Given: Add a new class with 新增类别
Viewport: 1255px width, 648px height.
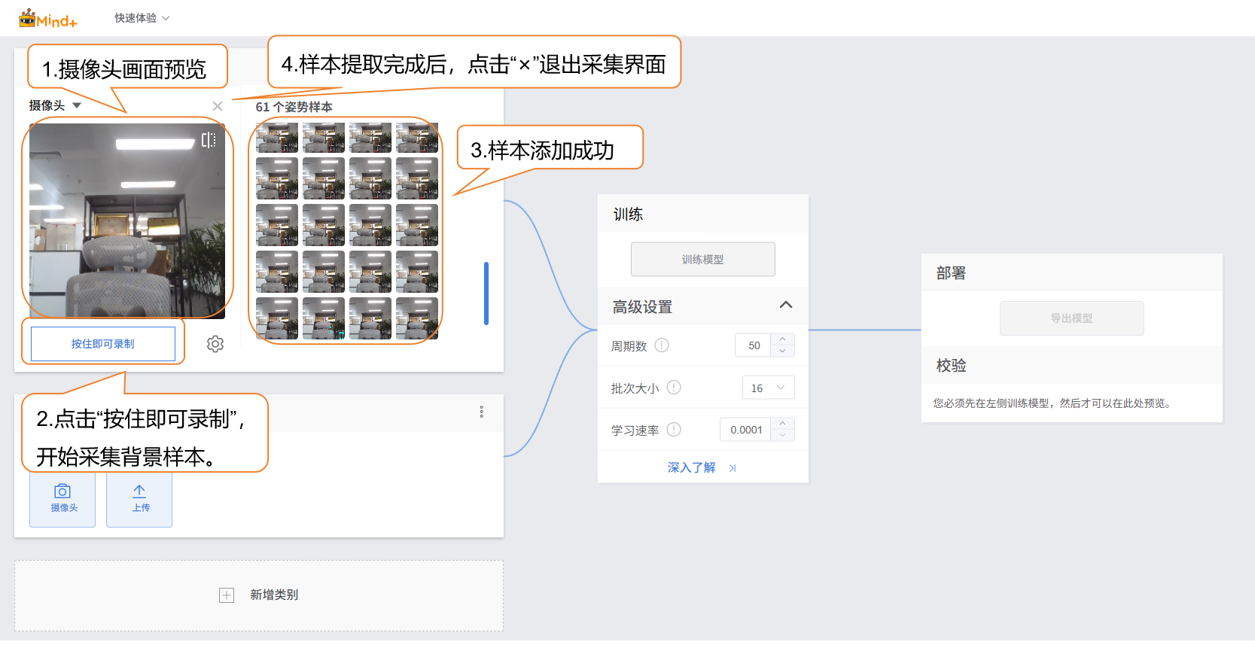Looking at the screenshot, I should [259, 595].
